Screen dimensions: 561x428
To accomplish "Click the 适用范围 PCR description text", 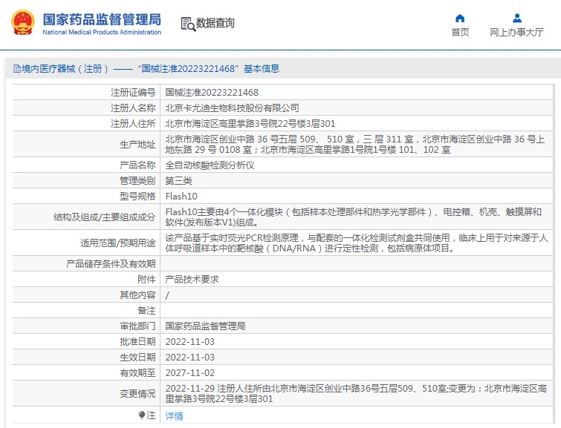I will pyautogui.click(x=357, y=243).
